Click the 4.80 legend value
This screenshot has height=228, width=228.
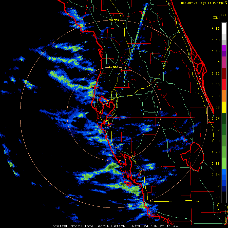point(216,28)
